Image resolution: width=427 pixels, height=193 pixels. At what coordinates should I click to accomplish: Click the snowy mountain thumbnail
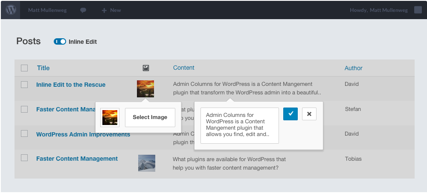(146, 163)
